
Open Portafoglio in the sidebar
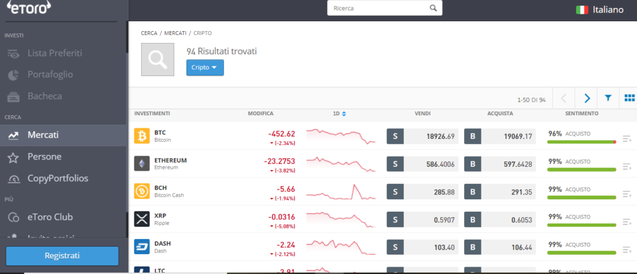(50, 74)
